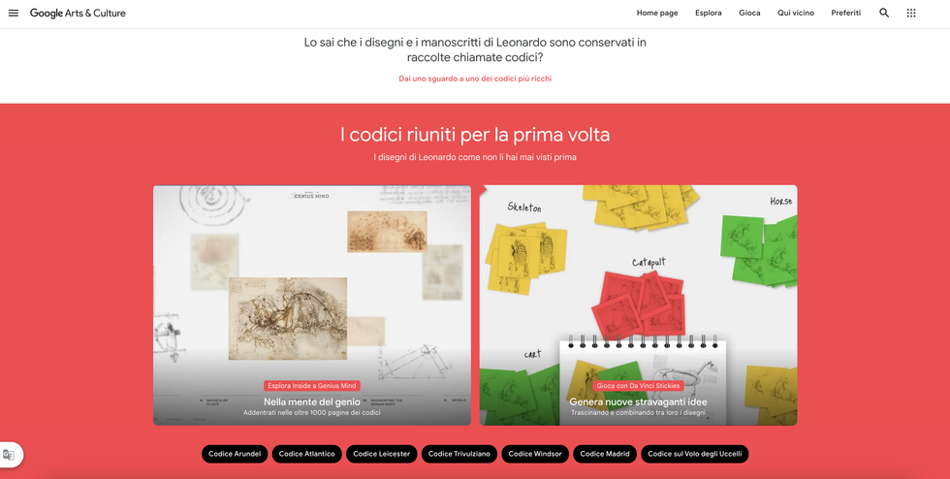Open the hamburger main menu
Screen dimensions: 950x479
14,14
